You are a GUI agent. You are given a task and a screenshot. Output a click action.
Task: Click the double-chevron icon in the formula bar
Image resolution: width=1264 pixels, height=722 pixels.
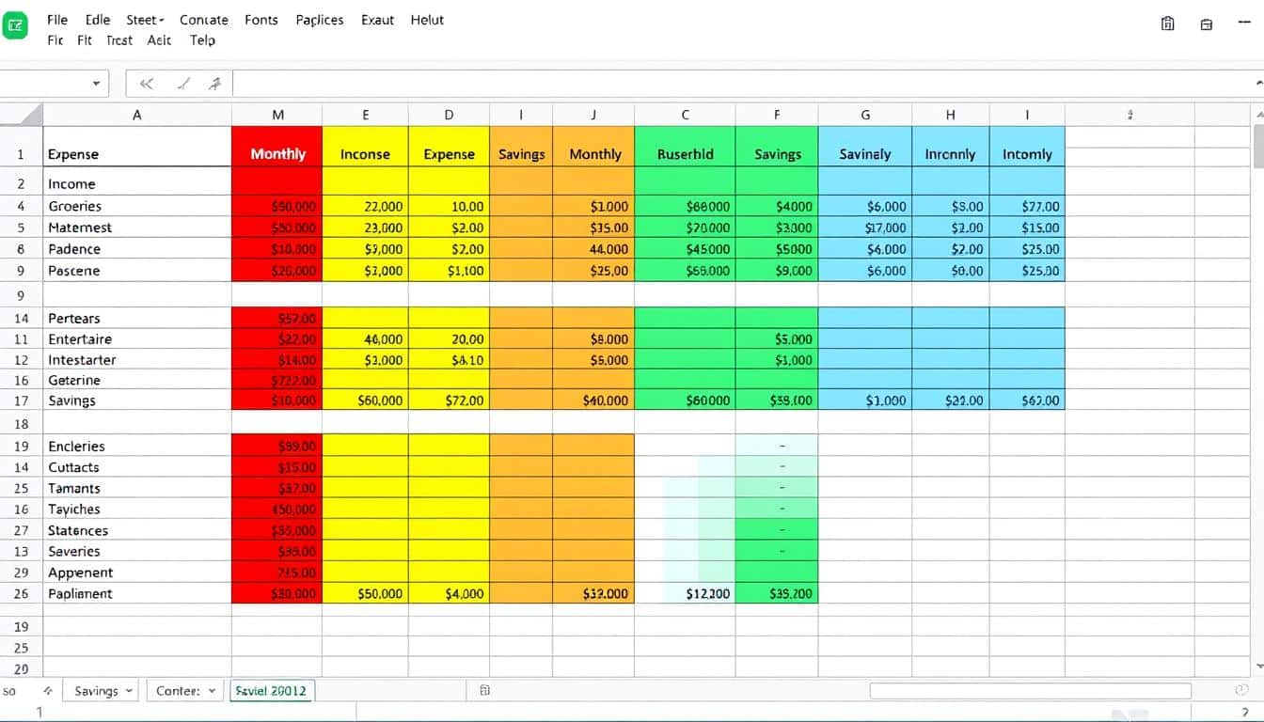(x=146, y=84)
